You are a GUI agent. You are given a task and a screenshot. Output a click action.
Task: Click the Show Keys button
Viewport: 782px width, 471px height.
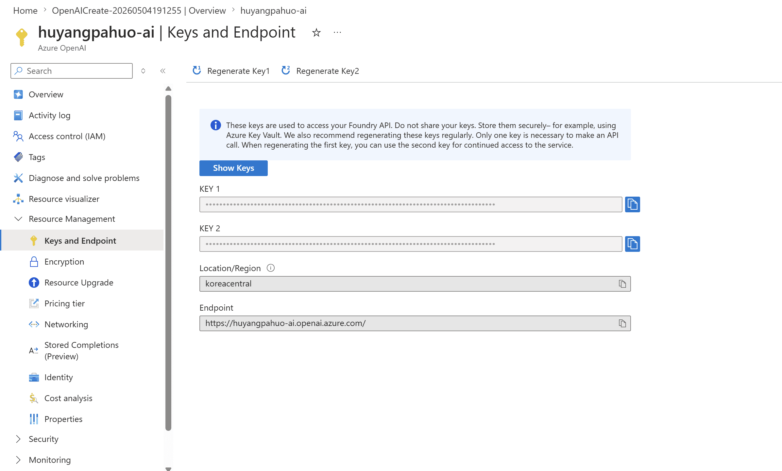233,168
